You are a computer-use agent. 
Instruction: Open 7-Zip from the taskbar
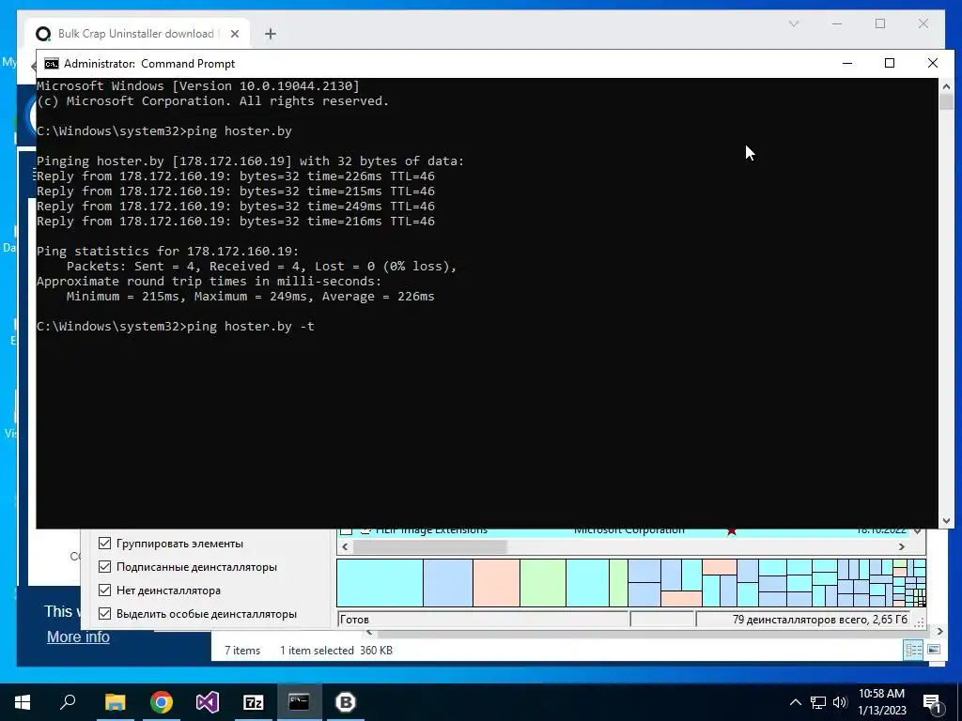(254, 702)
